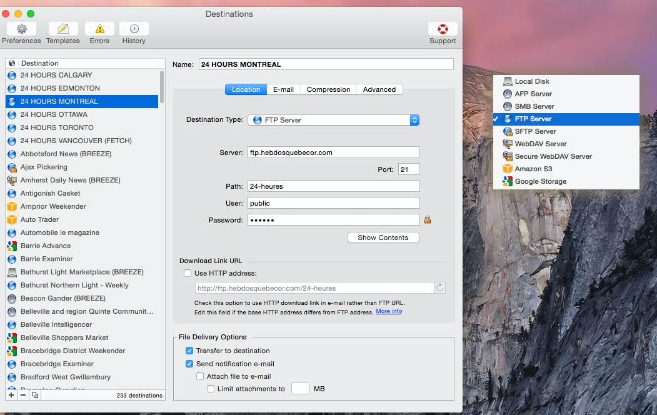
Task: Switch to the Advanced tab
Action: tap(379, 89)
